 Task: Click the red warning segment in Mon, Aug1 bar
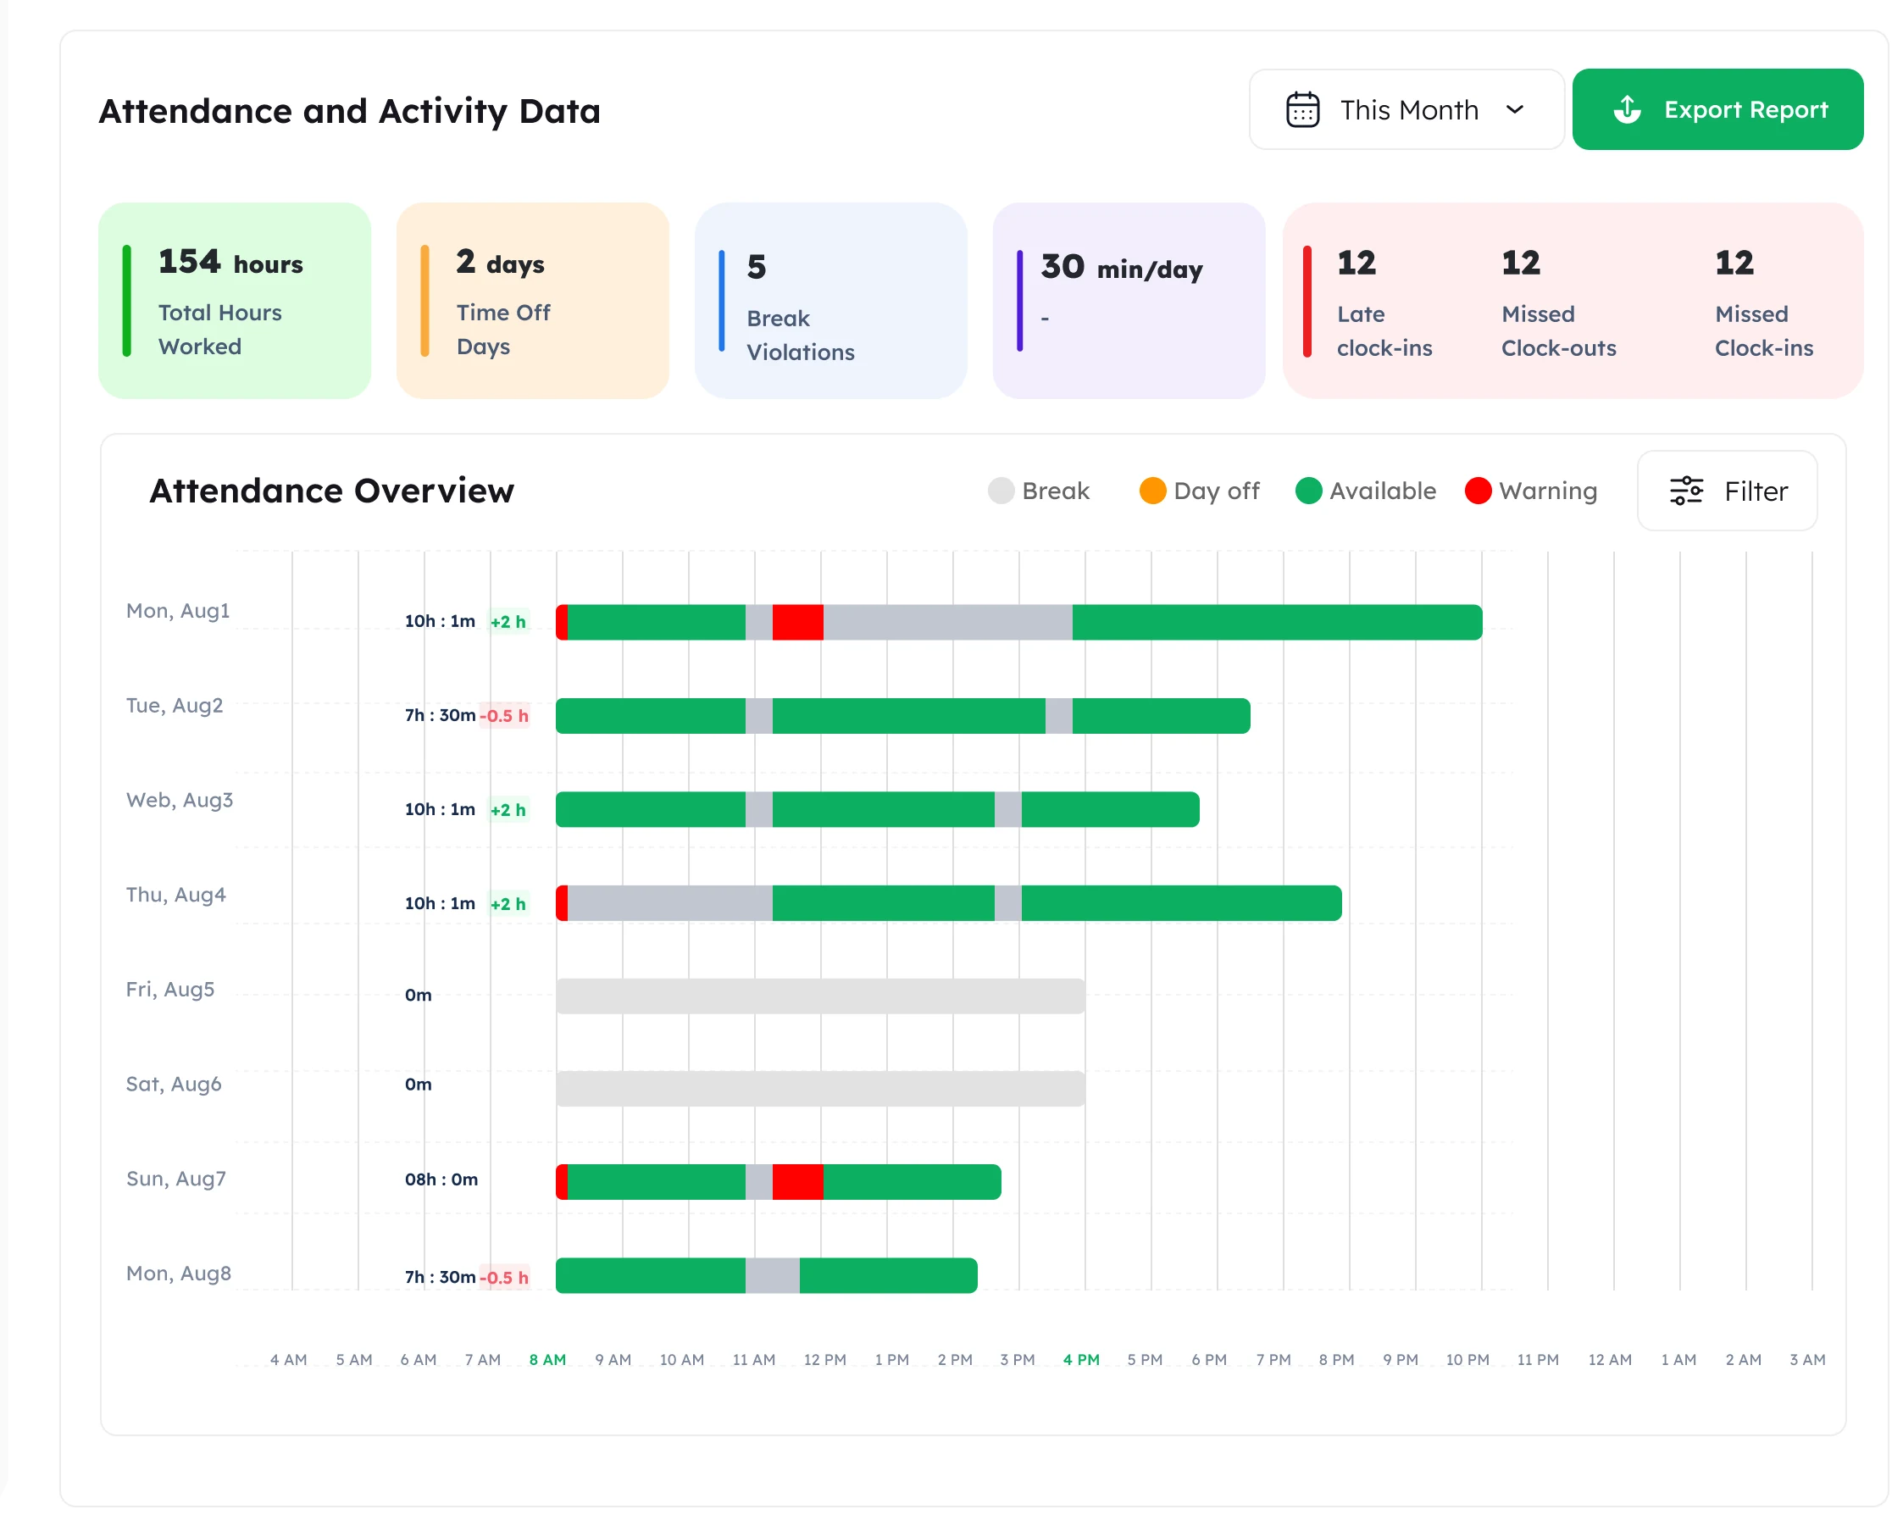pos(798,623)
